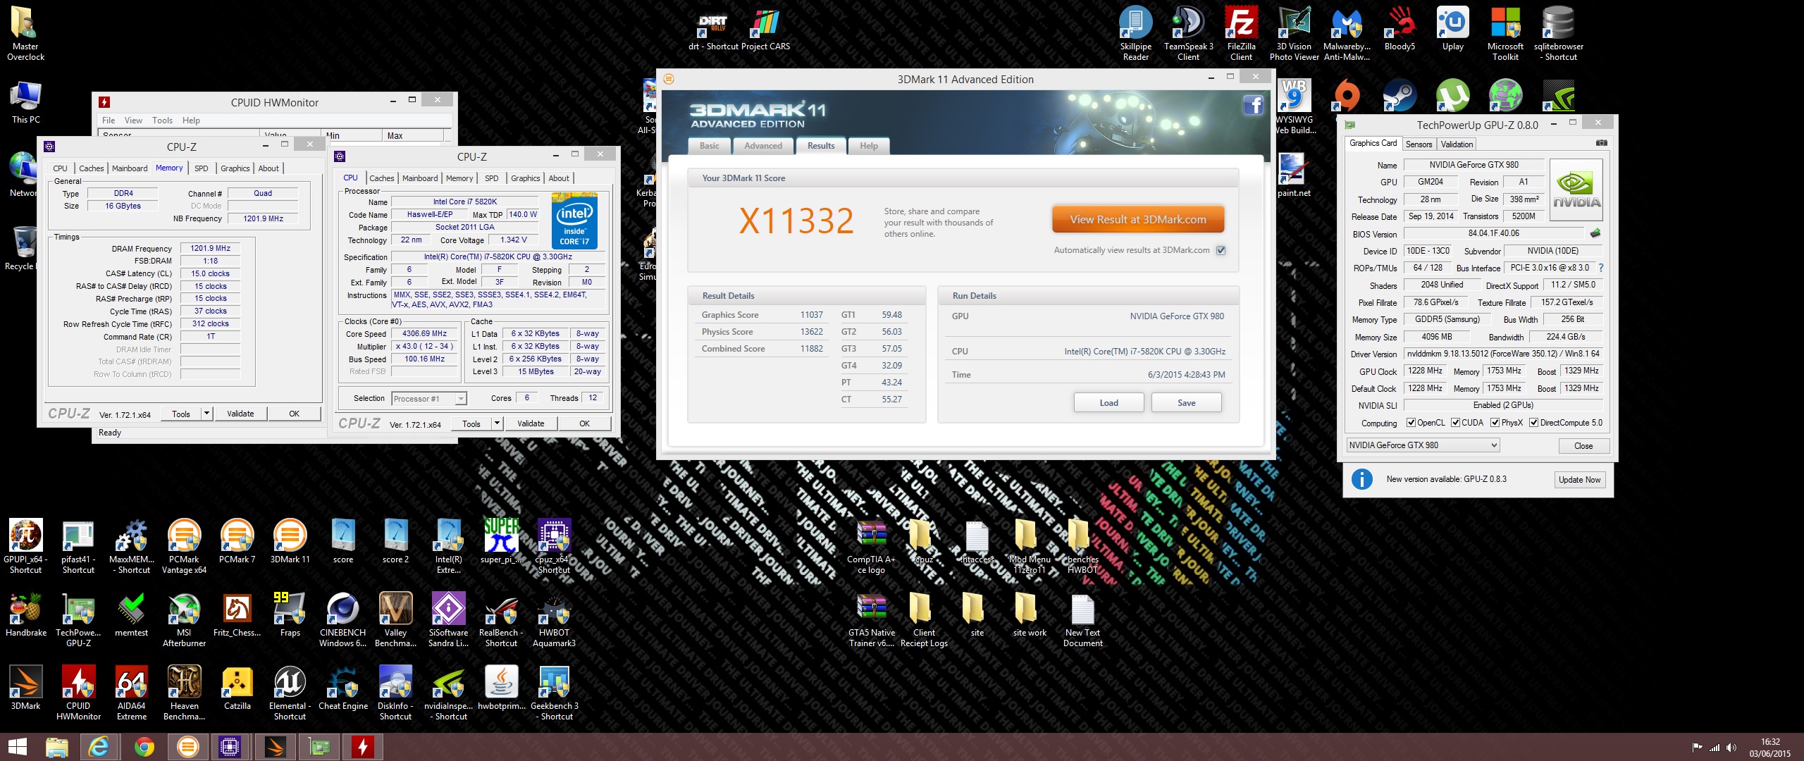The height and width of the screenshot is (761, 1804).
Task: Click the Windows Start button
Action: click(17, 747)
